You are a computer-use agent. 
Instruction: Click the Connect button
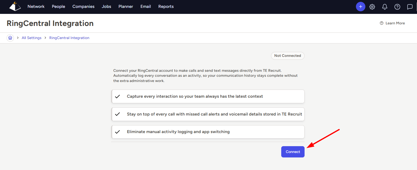coord(293,152)
